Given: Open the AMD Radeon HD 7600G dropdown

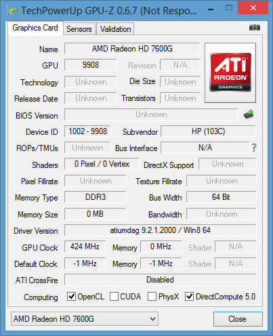Looking at the screenshot, I should click(x=85, y=319).
